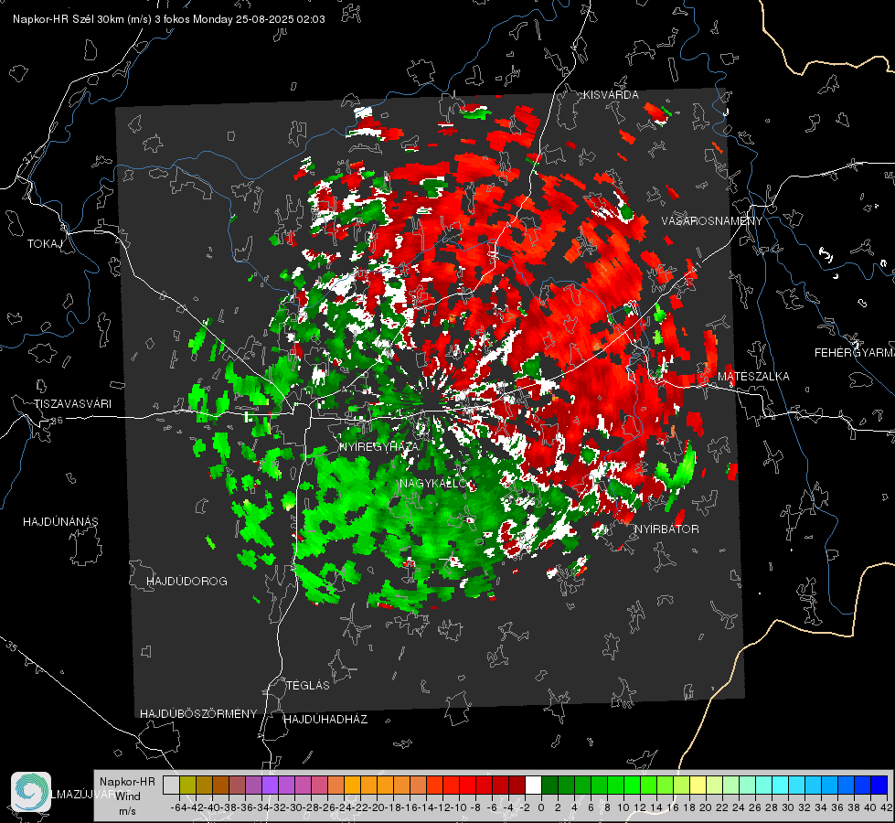The image size is (895, 823).
Task: Click the NYÍREGYHÁZA city label
Action: (x=378, y=446)
